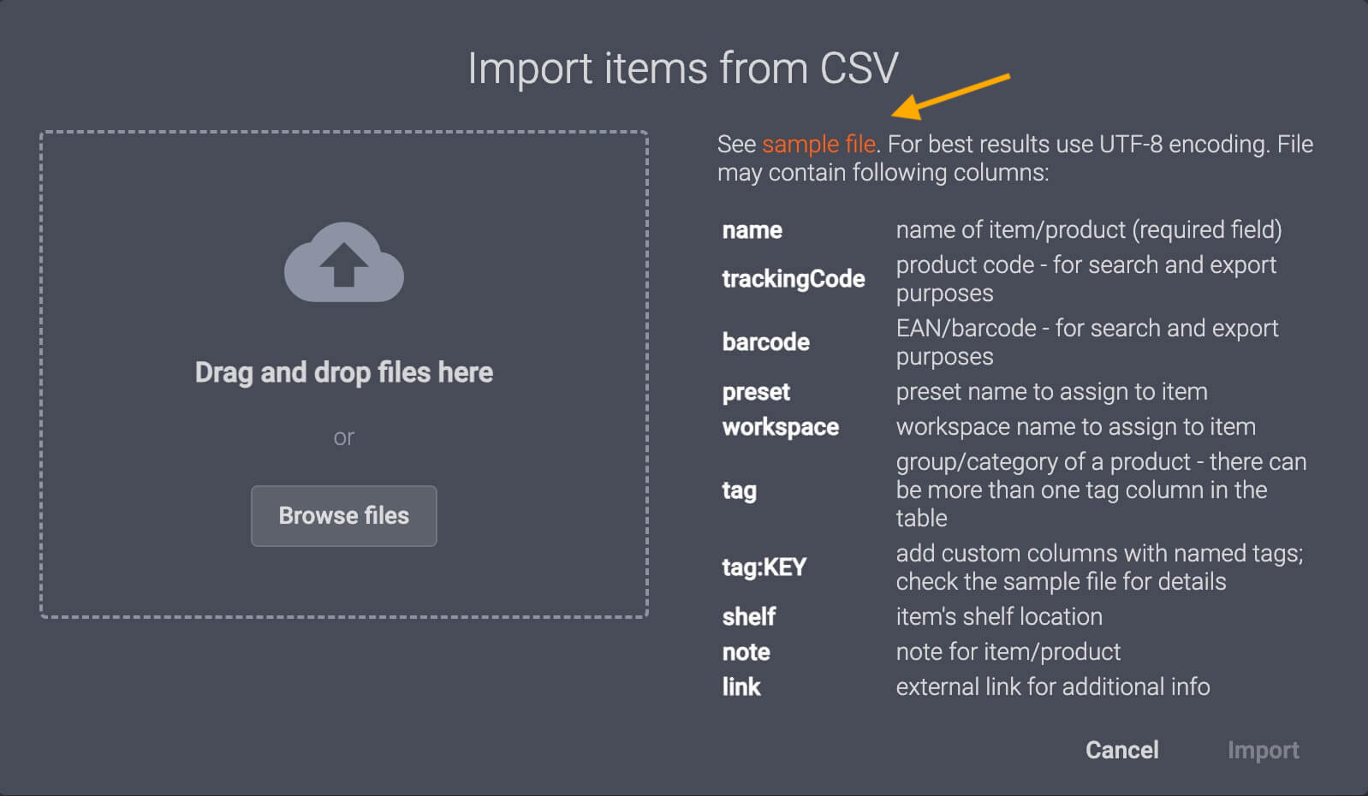Select the tag:KEY column label

coord(763,566)
